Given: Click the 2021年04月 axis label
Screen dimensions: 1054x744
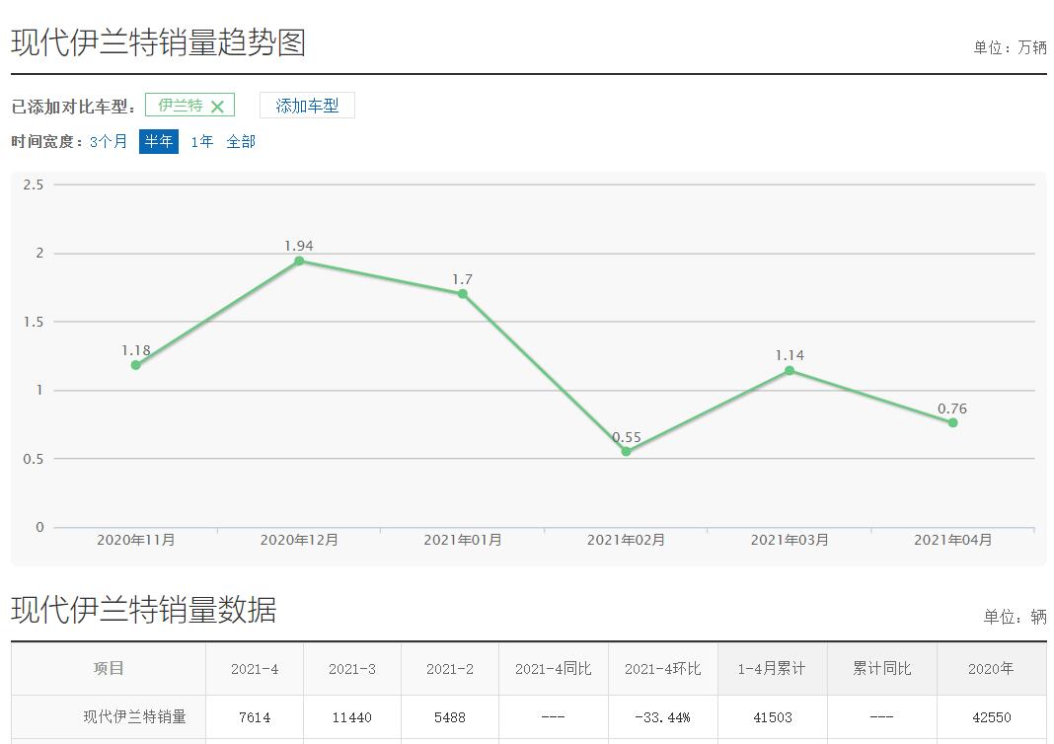Looking at the screenshot, I should point(952,540).
